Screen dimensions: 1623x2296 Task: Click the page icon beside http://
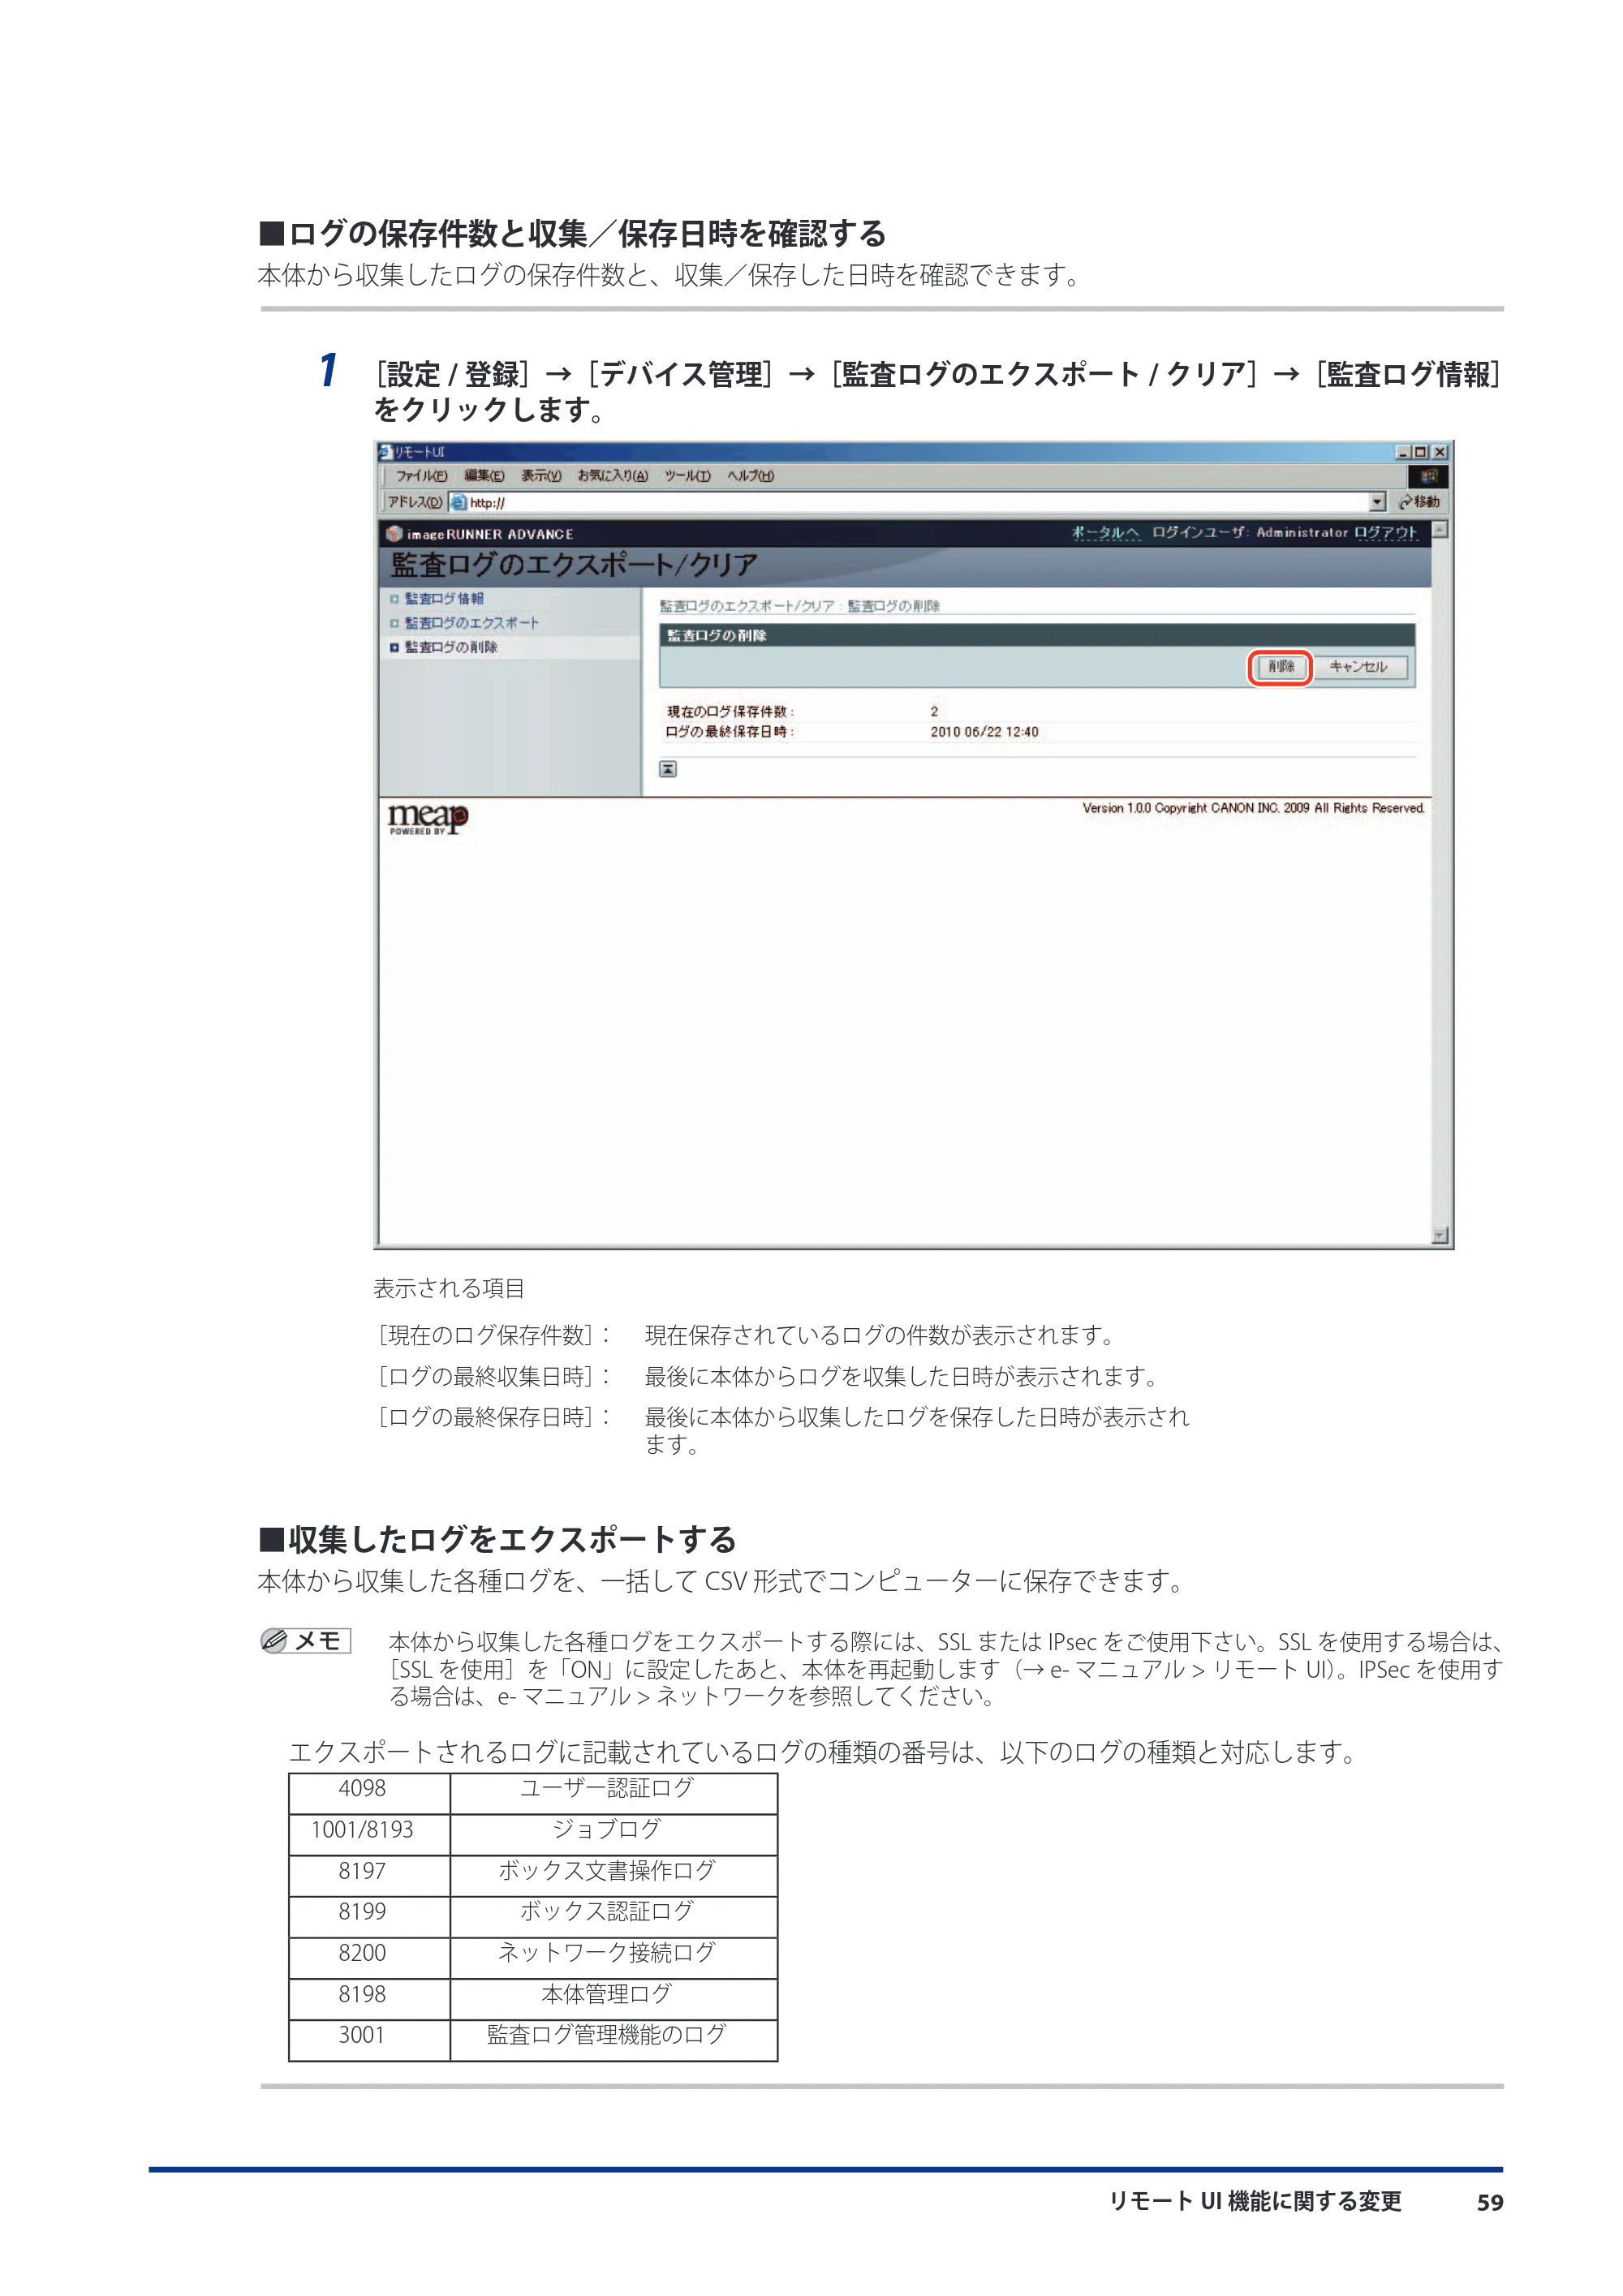coord(458,502)
